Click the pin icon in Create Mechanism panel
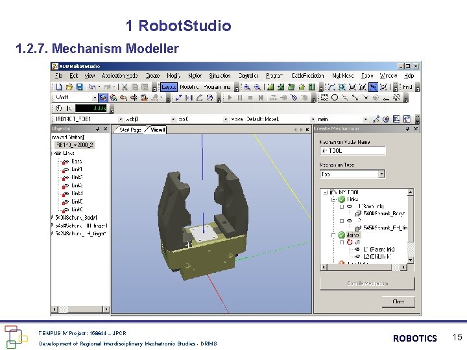 [x=407, y=128]
